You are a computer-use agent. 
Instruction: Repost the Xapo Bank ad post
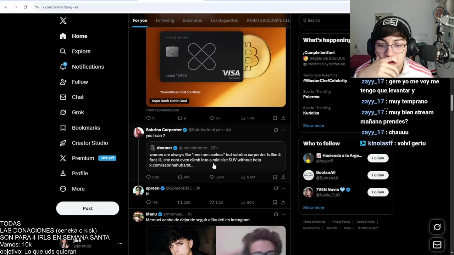(182, 118)
